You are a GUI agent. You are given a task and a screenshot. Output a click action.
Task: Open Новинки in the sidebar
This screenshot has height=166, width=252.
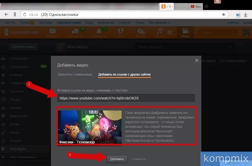tap(16, 75)
